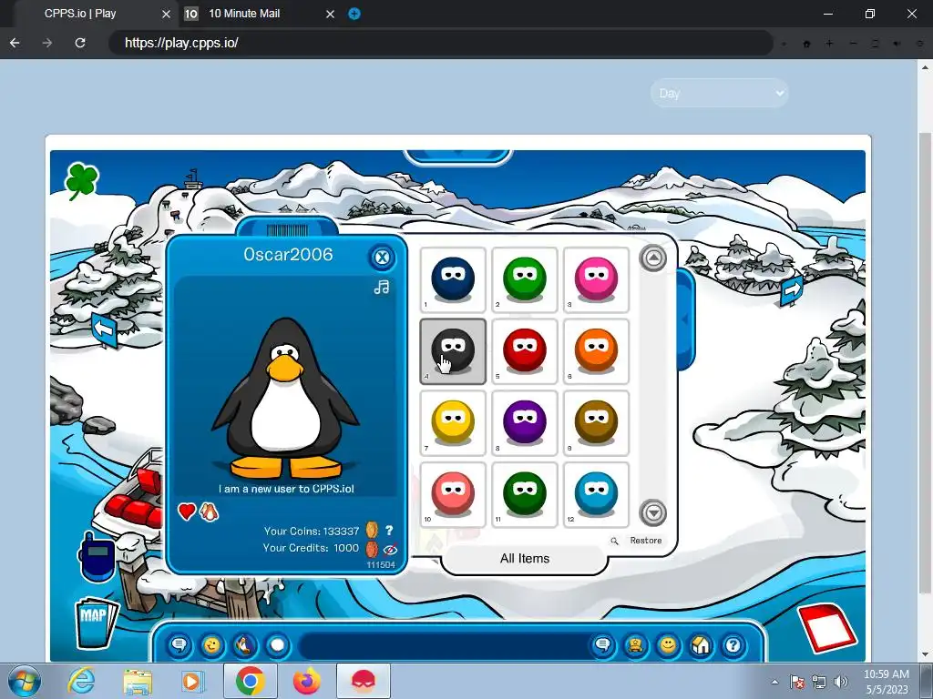Select the dark blue penguin color
The height and width of the screenshot is (699, 933).
point(453,280)
